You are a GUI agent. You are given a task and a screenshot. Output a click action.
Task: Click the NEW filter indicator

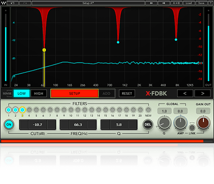point(148,110)
